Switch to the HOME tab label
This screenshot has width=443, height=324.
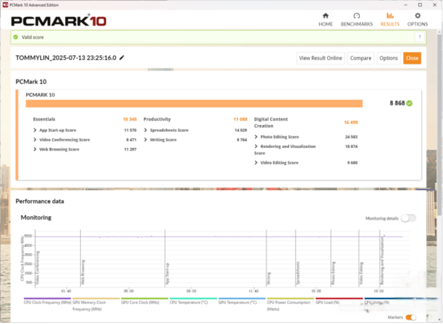click(325, 24)
